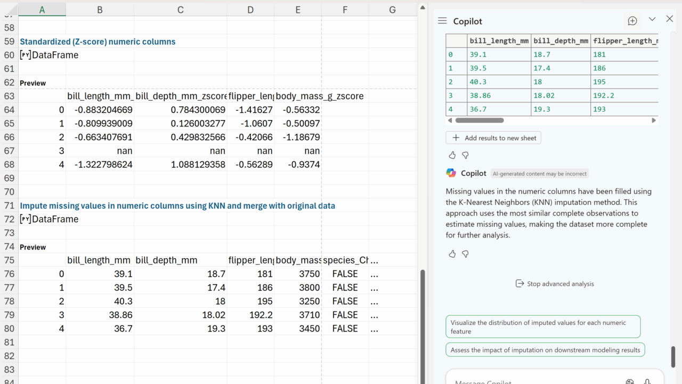Image resolution: width=682 pixels, height=384 pixels.
Task: Like the KNN results table response
Action: point(452,155)
